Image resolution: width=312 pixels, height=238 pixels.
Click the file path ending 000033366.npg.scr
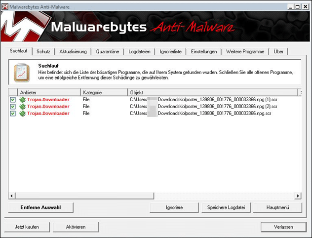[200, 114]
